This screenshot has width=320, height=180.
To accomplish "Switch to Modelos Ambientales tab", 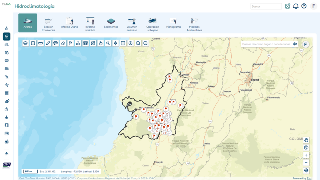I will coord(194,24).
